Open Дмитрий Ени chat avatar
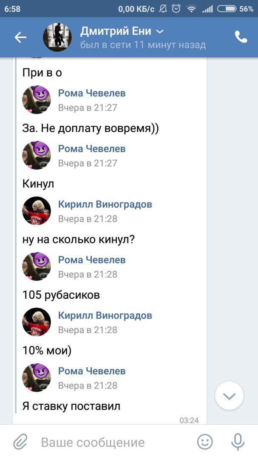Viewport: 258px width, 459px height. click(57, 37)
